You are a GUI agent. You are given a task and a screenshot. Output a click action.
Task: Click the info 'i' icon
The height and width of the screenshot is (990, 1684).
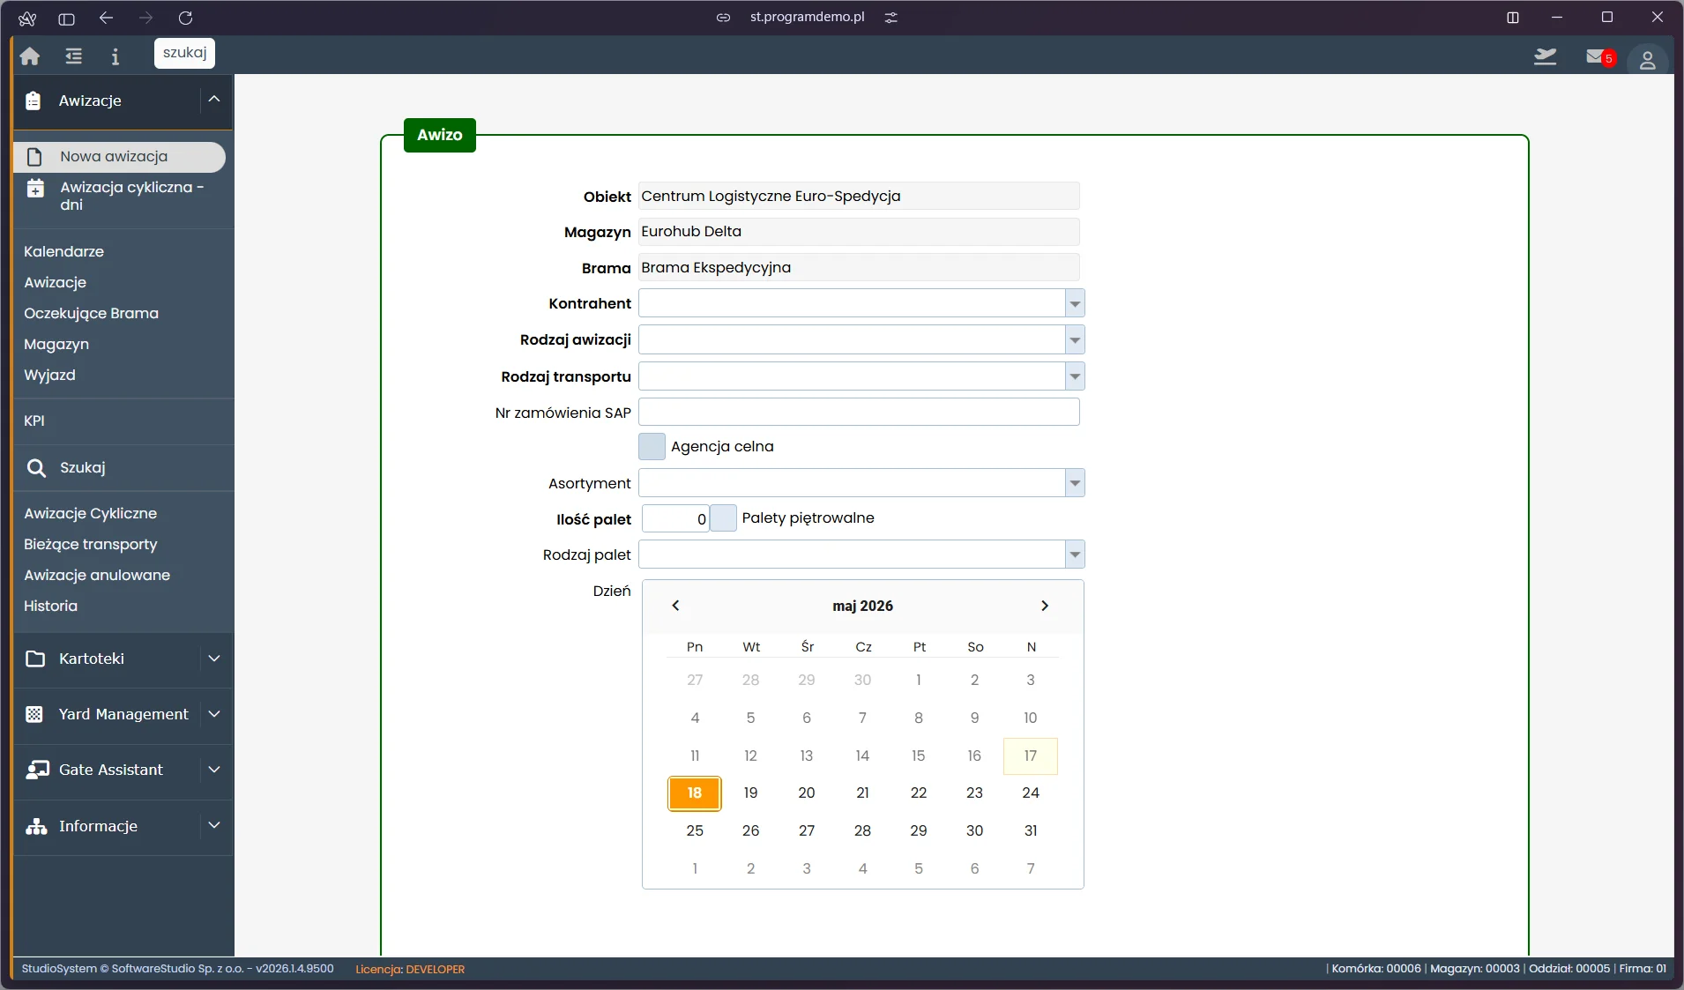[115, 56]
